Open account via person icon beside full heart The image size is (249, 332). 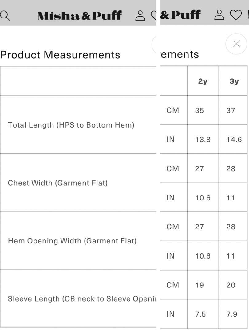click(x=219, y=15)
